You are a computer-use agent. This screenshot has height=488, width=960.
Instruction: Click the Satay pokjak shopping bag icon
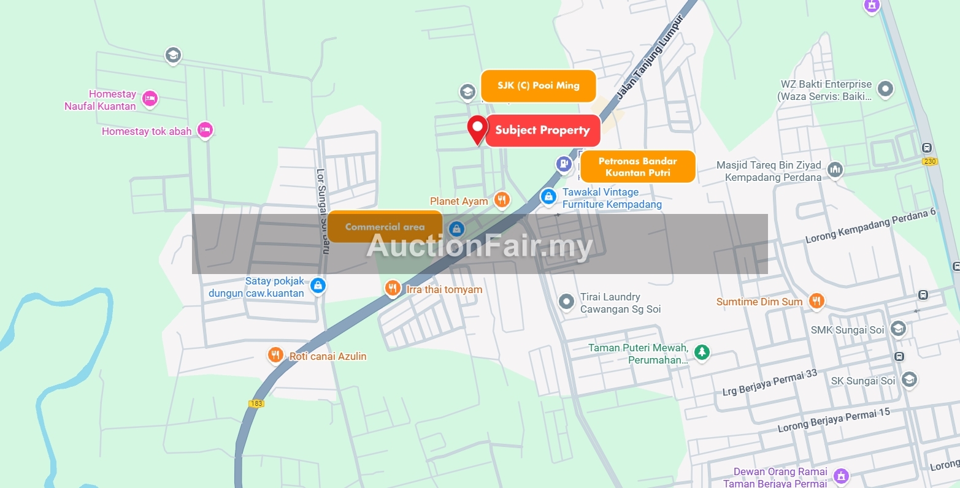[x=318, y=286]
